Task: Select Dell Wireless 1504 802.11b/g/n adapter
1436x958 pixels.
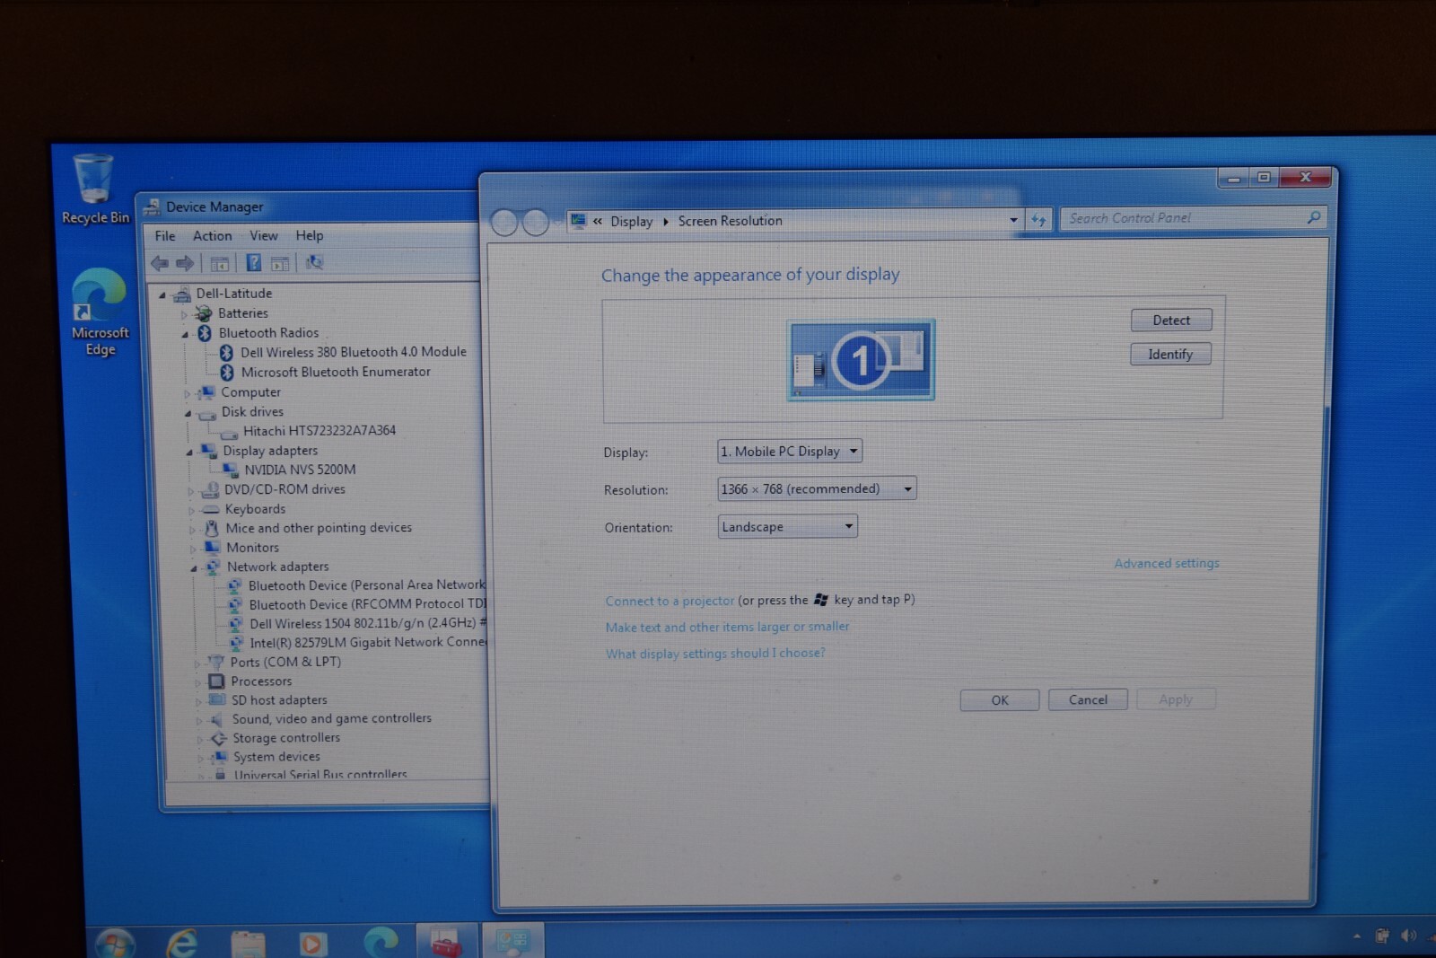Action: pyautogui.click(x=367, y=623)
